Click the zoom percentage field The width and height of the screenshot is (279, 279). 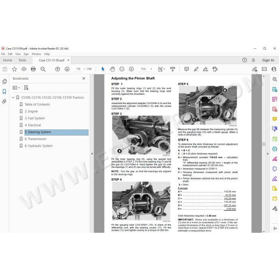143,69
